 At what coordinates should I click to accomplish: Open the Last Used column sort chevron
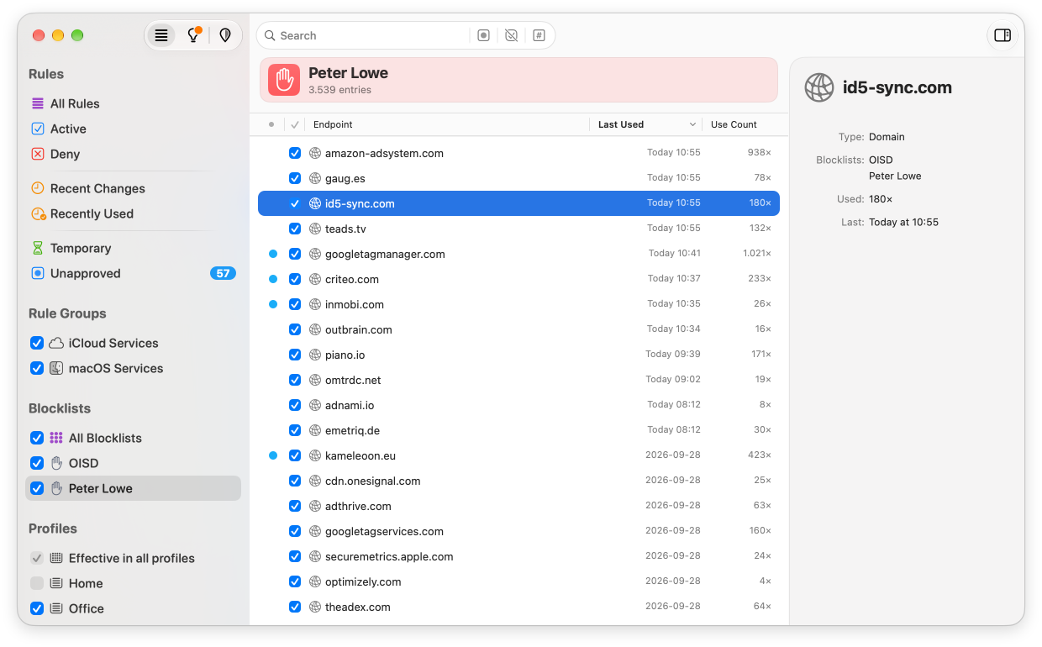pos(692,124)
